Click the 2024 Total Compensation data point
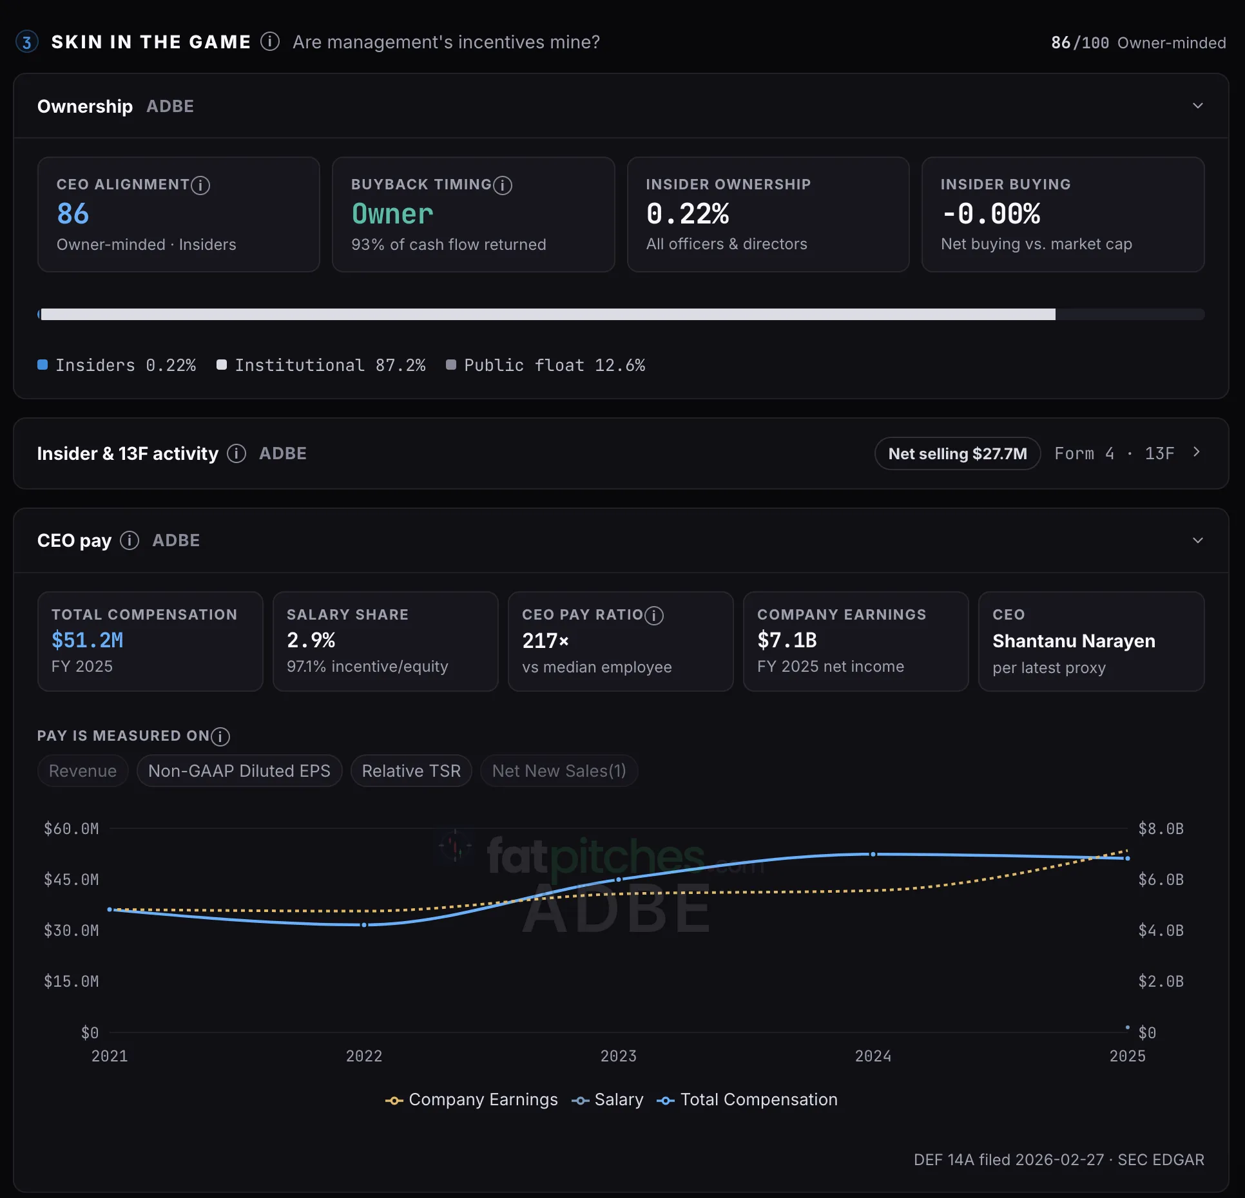Viewport: 1245px width, 1198px height. click(873, 854)
